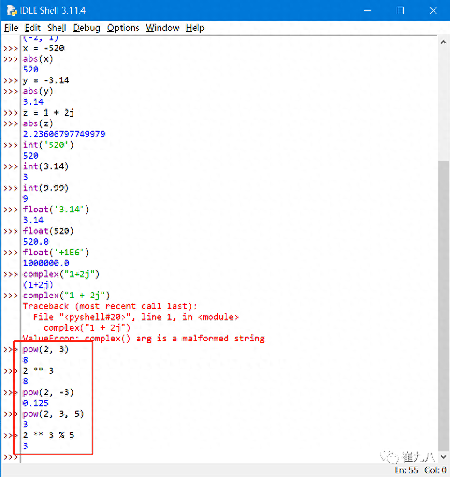Click the 'y = -3.14' line
The width and height of the screenshot is (450, 477).
46,80
